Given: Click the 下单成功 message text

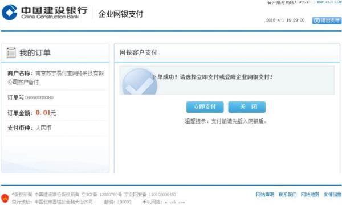Looking at the screenshot, I should (212, 77).
